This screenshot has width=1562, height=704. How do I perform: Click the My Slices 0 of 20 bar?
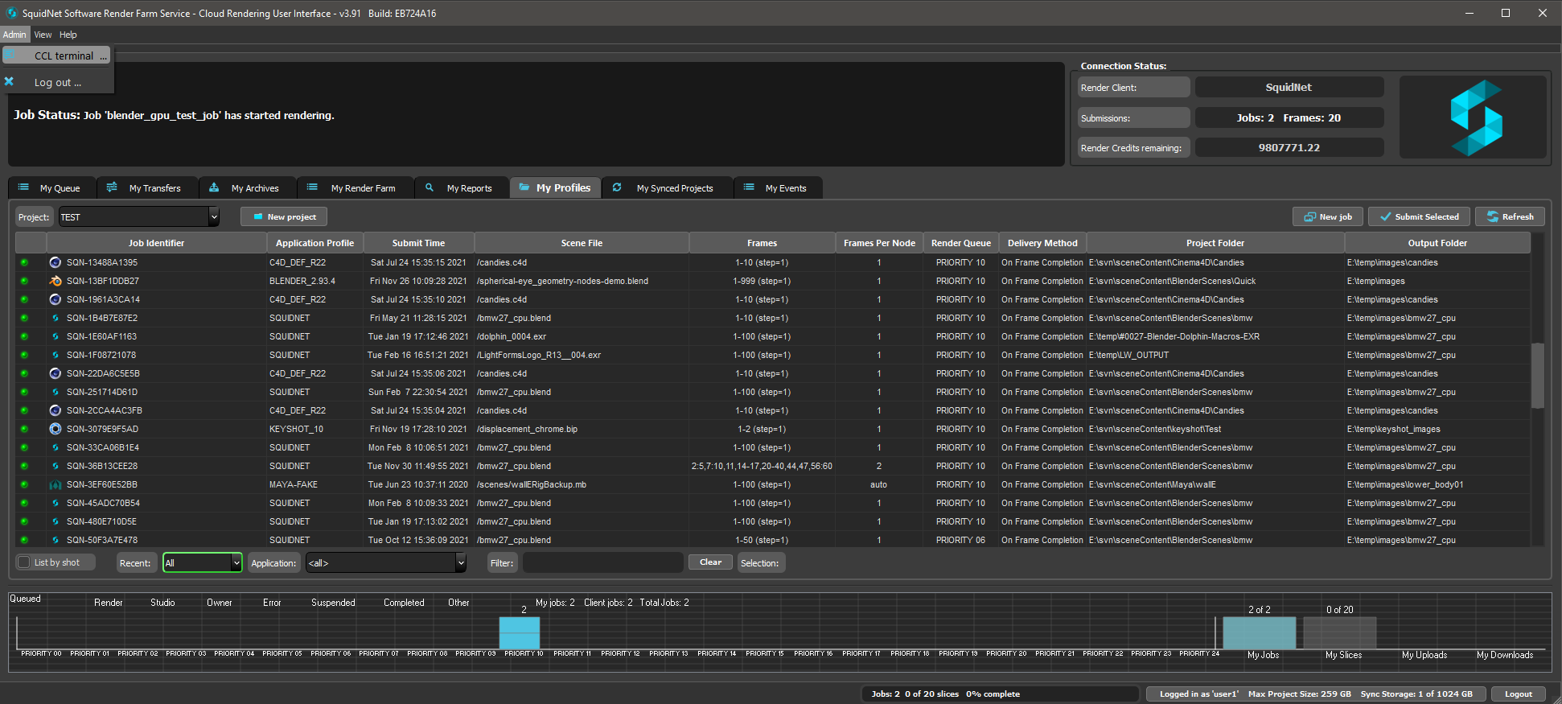[1339, 632]
